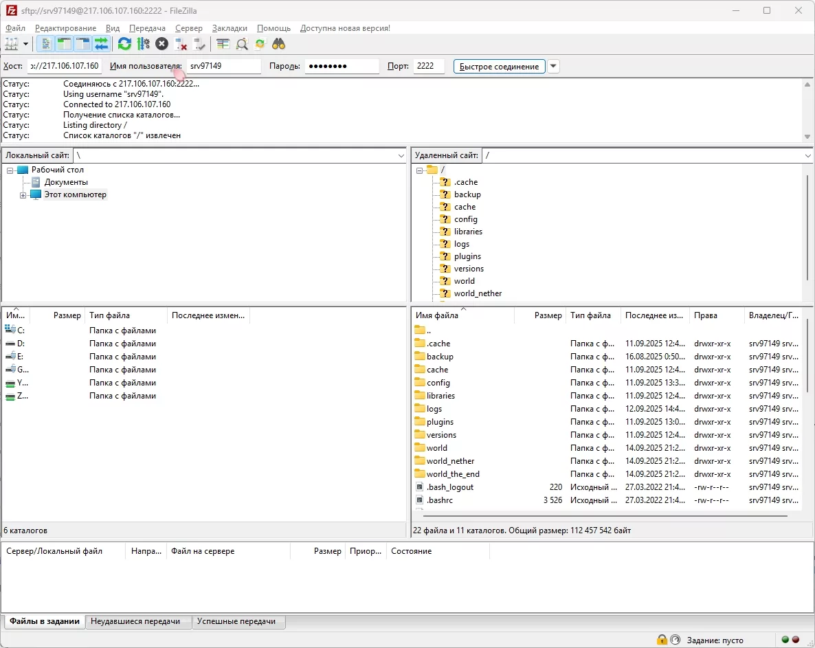815x648 pixels.
Task: Search for remote files with binoculars icon
Action: click(279, 43)
